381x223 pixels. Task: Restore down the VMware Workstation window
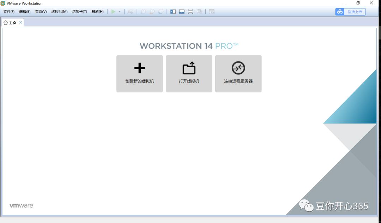[358, 3]
